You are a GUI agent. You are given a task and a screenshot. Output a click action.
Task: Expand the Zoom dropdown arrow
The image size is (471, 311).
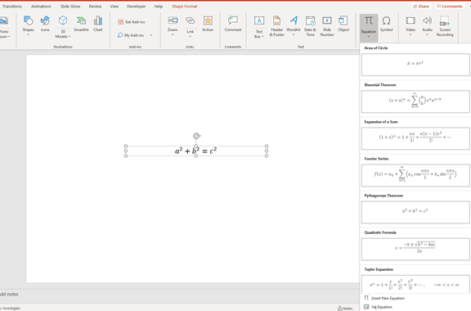point(173,35)
